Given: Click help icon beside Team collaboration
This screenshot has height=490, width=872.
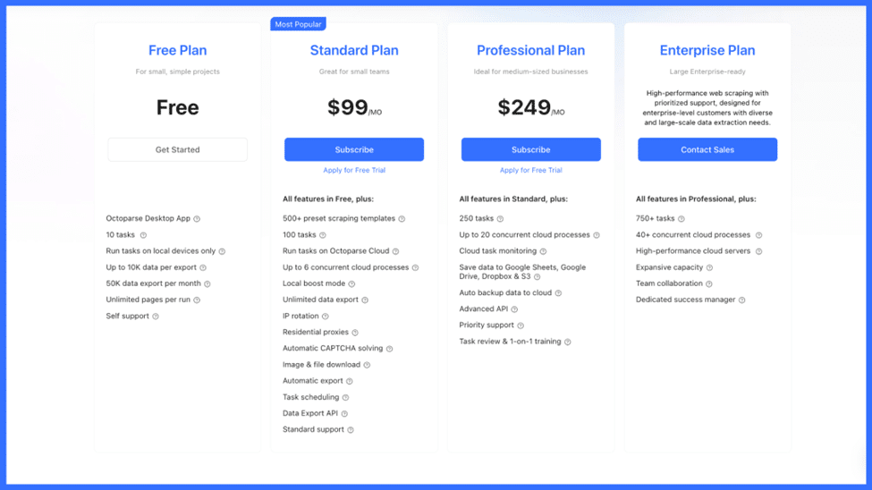Looking at the screenshot, I should pyautogui.click(x=709, y=284).
